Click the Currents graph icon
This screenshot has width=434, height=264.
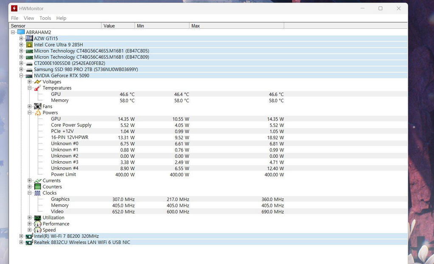click(38, 181)
